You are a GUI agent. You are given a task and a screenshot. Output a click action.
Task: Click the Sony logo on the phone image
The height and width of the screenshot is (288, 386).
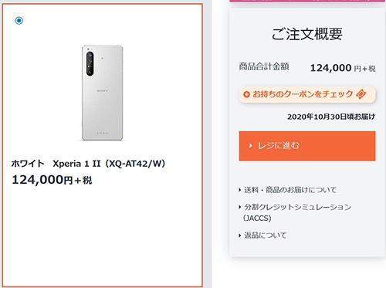pos(103,91)
